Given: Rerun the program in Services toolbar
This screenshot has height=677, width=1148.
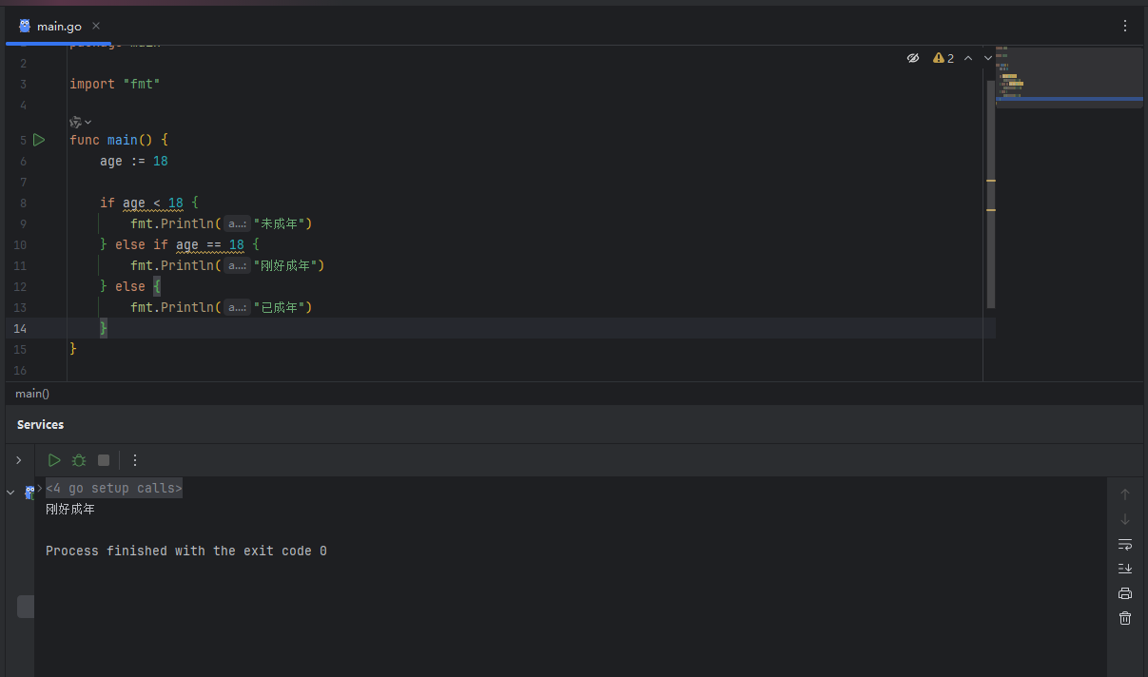Looking at the screenshot, I should pos(54,460).
